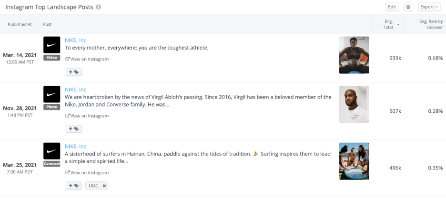Delete panel using the trash icon
This screenshot has height=199, width=446.
(x=408, y=7)
